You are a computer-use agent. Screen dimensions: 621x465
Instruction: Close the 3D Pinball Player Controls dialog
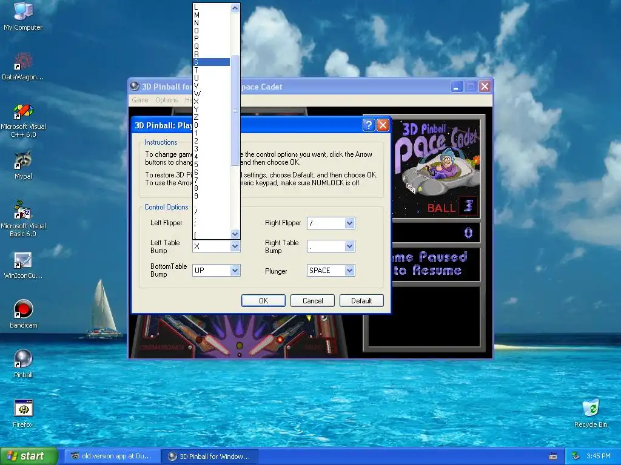[x=383, y=125]
